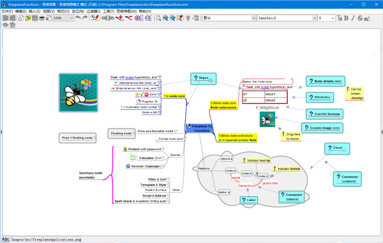Toggle italic formatting button

tap(353, 18)
